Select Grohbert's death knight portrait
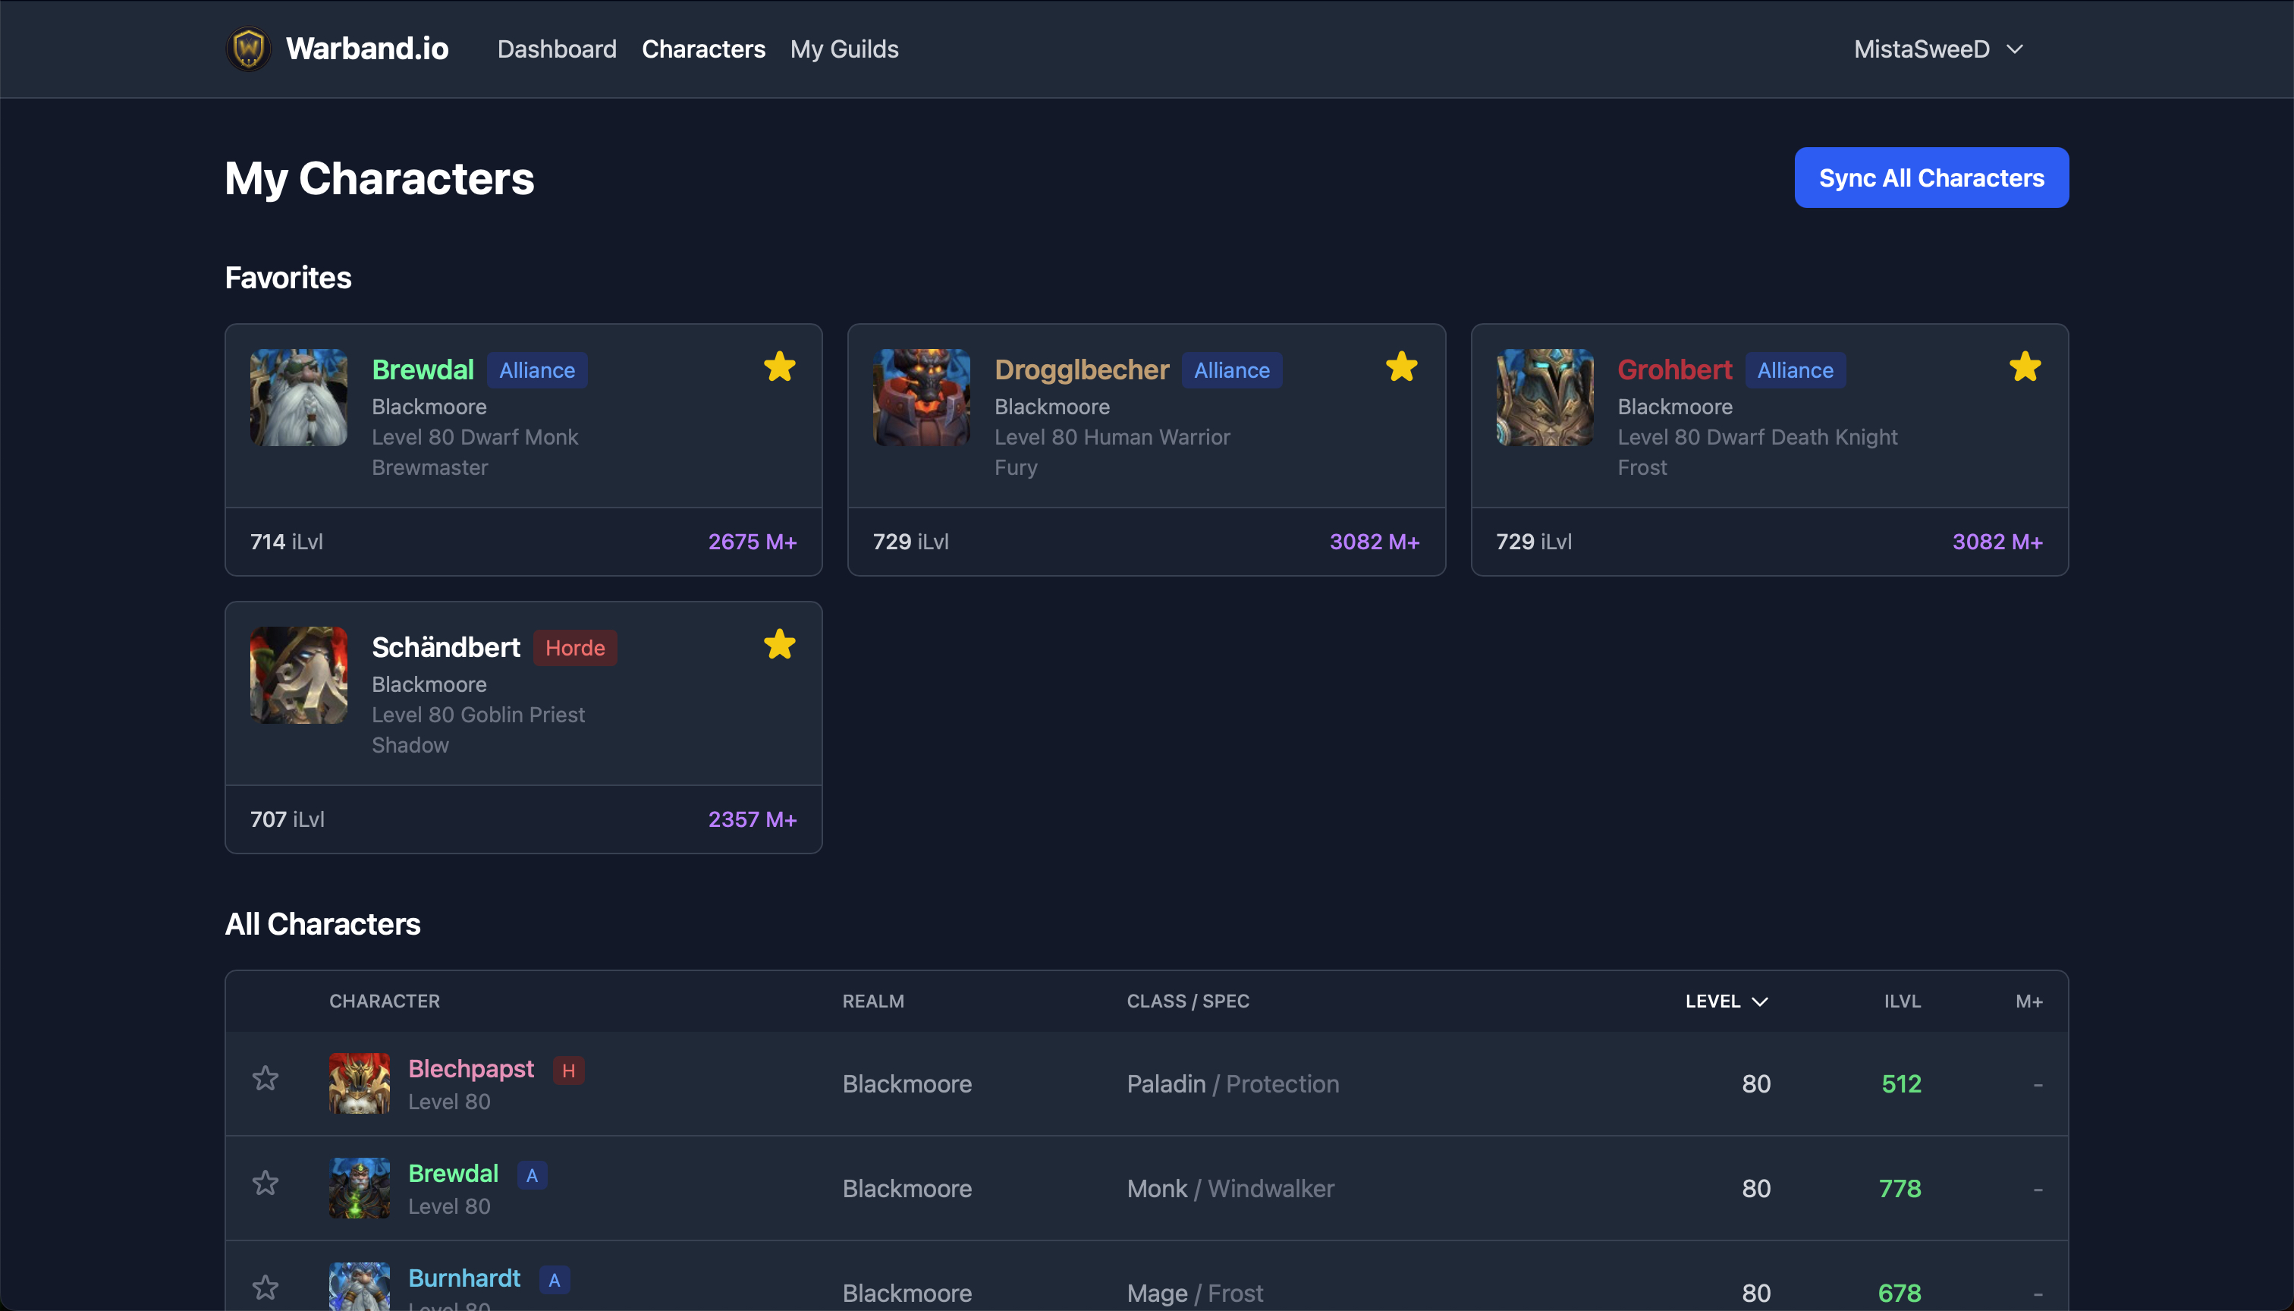The height and width of the screenshot is (1311, 2294). click(1545, 397)
